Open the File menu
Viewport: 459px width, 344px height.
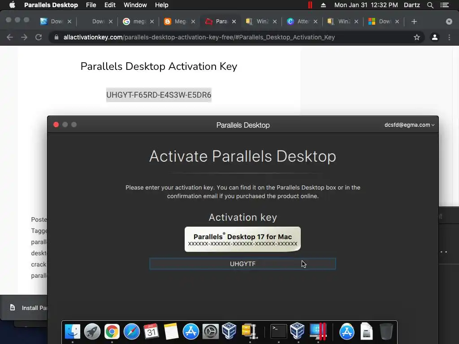(91, 5)
